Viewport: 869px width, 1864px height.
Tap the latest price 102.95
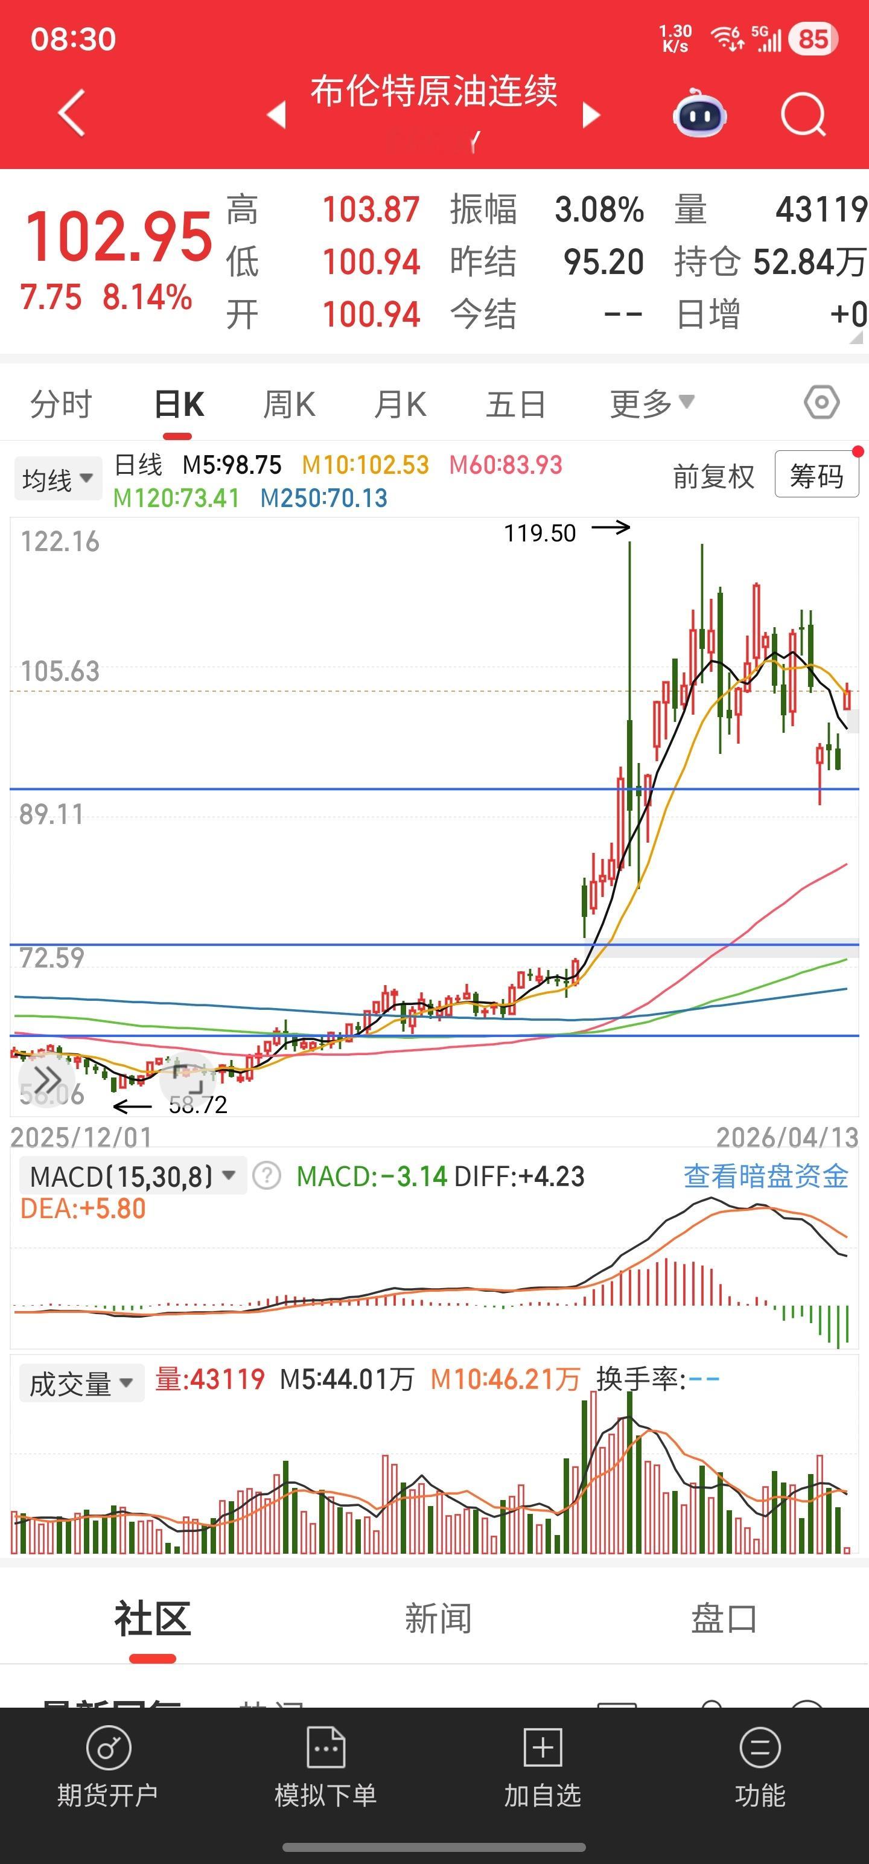[119, 237]
